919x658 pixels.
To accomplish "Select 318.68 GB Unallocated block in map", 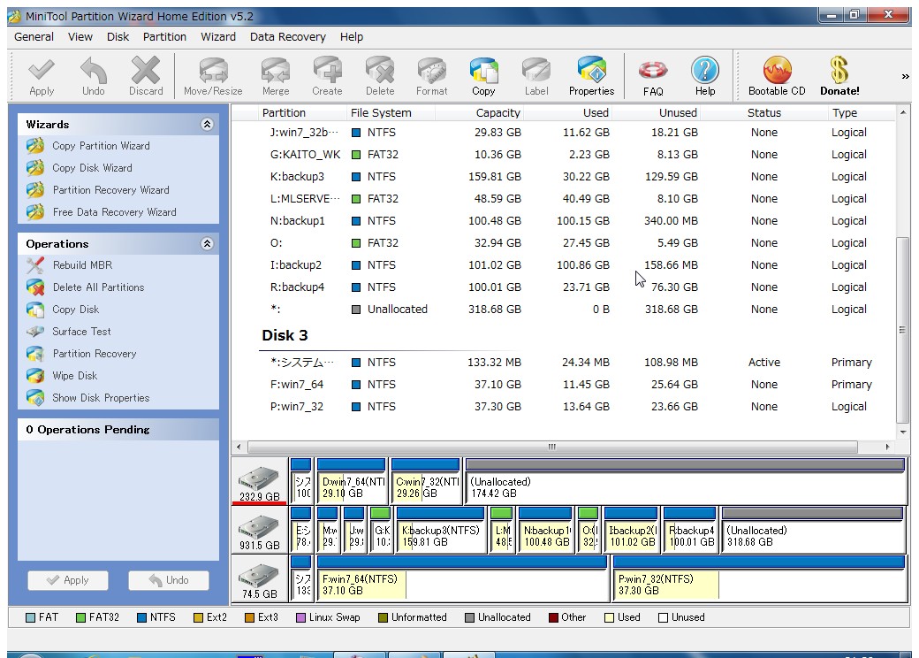I will pos(814,531).
